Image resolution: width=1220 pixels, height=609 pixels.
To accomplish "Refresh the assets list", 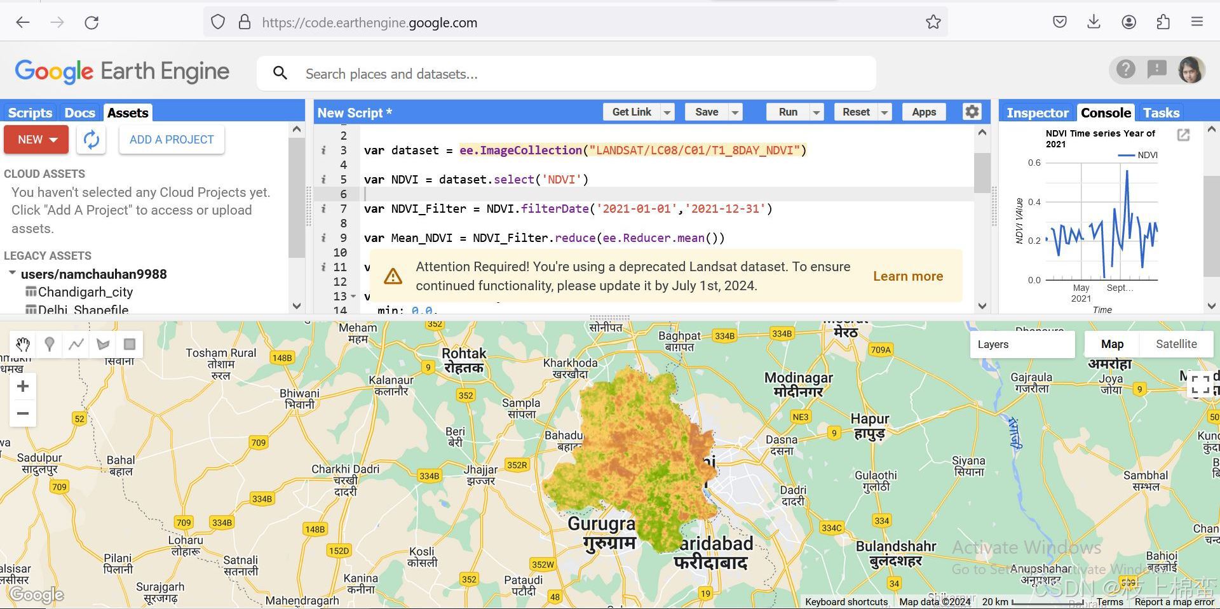I will click(91, 140).
